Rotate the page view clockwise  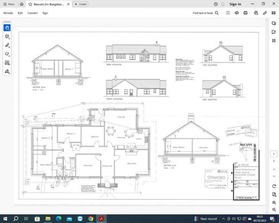point(274,186)
